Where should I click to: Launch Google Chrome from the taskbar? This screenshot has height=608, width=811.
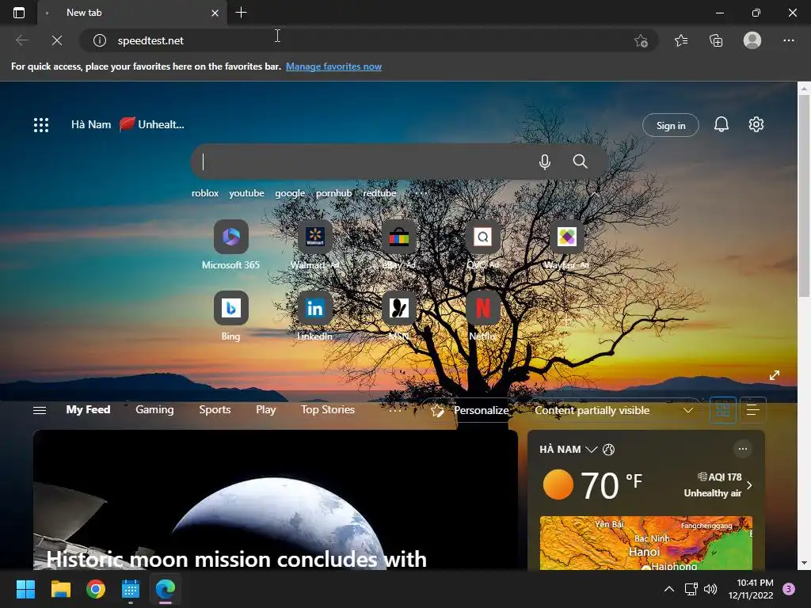96,589
